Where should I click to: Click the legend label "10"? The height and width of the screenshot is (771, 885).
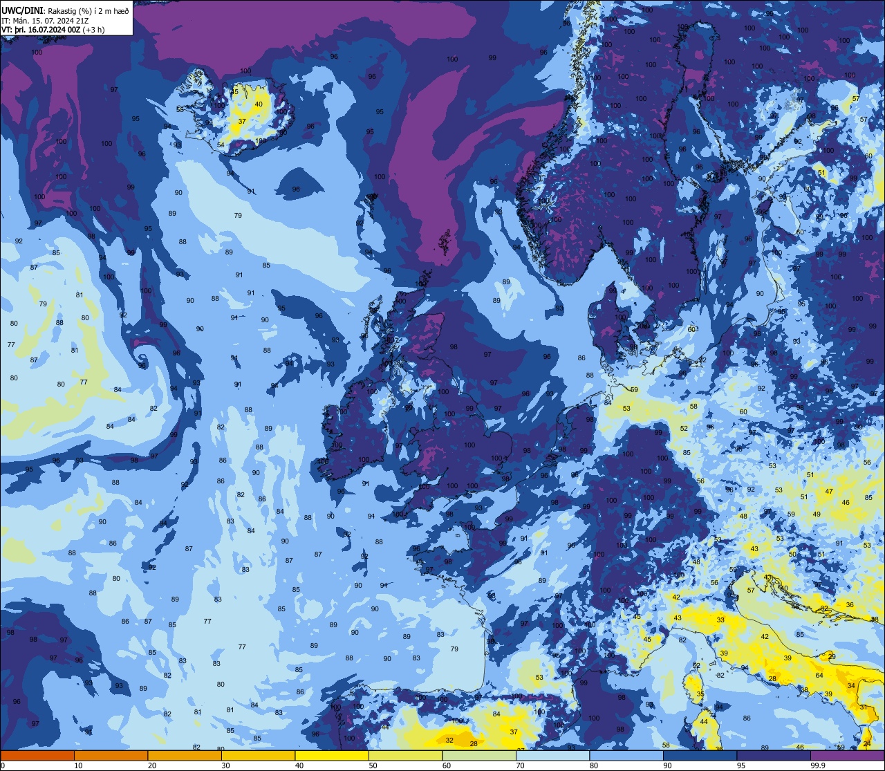pyautogui.click(x=78, y=765)
